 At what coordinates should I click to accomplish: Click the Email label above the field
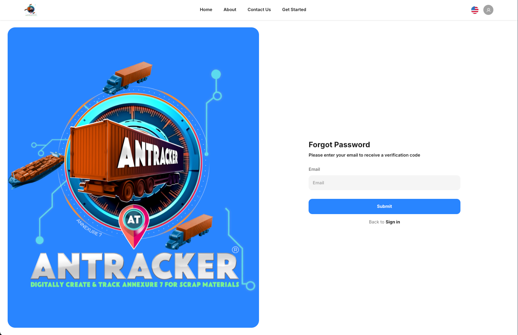(x=314, y=169)
